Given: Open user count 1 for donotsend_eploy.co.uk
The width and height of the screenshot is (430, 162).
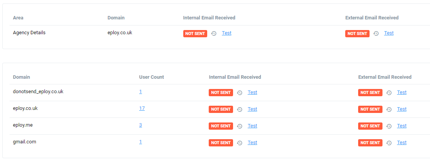Looking at the screenshot, I should pyautogui.click(x=140, y=92).
